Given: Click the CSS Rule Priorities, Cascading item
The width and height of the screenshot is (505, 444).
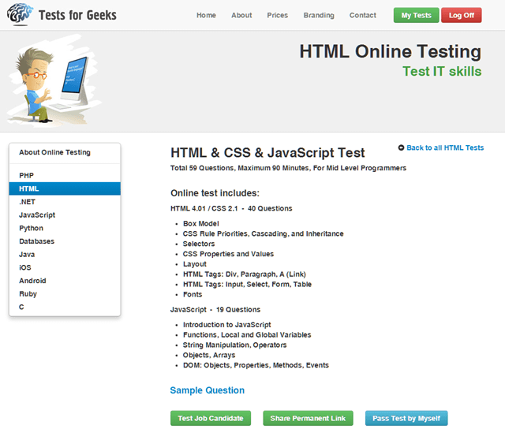Looking at the screenshot, I should coord(263,233).
